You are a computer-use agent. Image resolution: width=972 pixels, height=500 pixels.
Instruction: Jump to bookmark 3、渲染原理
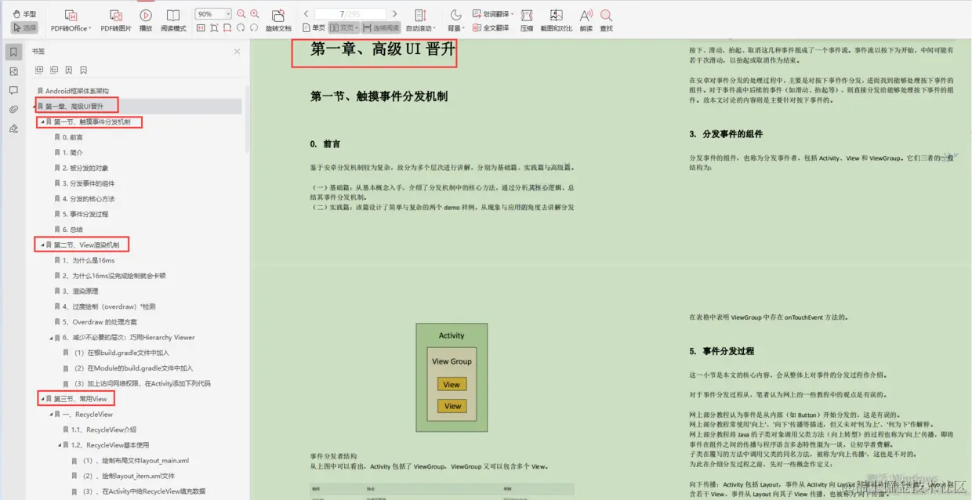coord(78,291)
